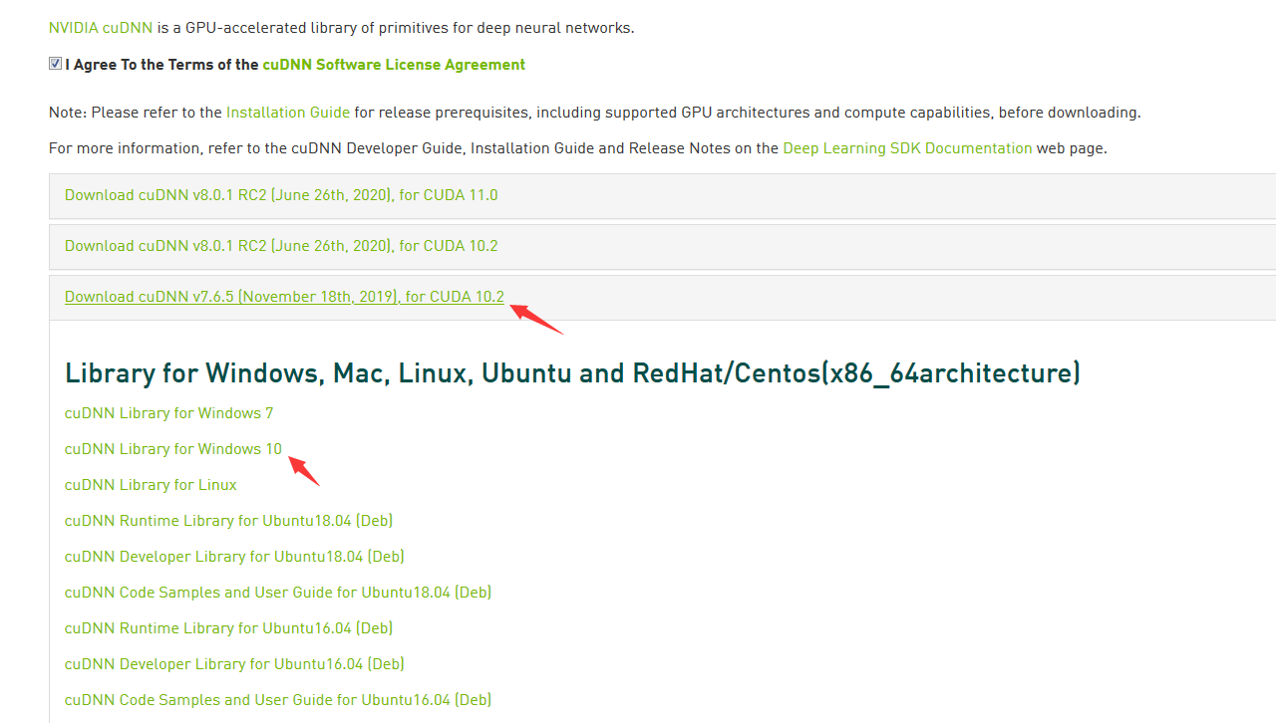Download cuDNN Library for Windows 10
1276x723 pixels.
pyautogui.click(x=173, y=449)
